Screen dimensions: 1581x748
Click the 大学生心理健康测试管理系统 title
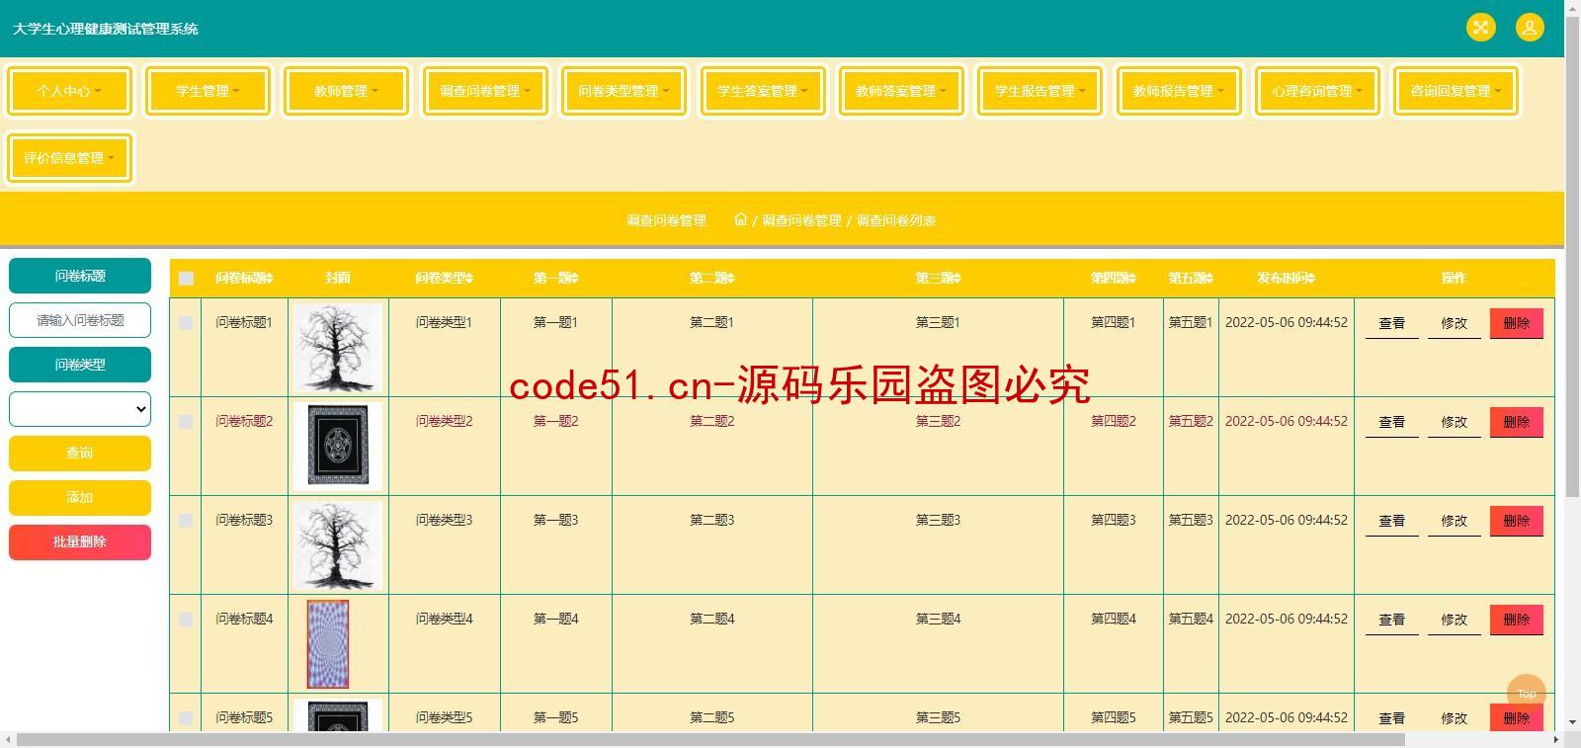(x=106, y=29)
